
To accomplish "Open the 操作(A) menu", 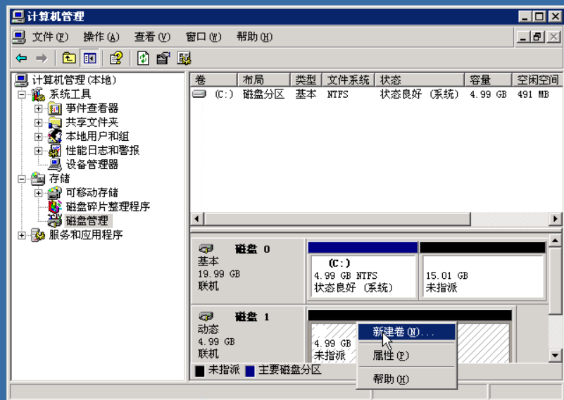I will (x=101, y=37).
